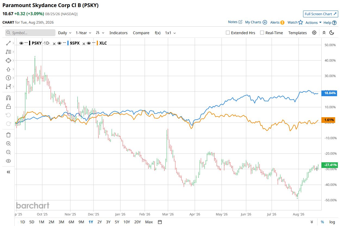Select the arrow marker tool
The width and height of the screenshot is (342, 226).
[x=8, y=69]
